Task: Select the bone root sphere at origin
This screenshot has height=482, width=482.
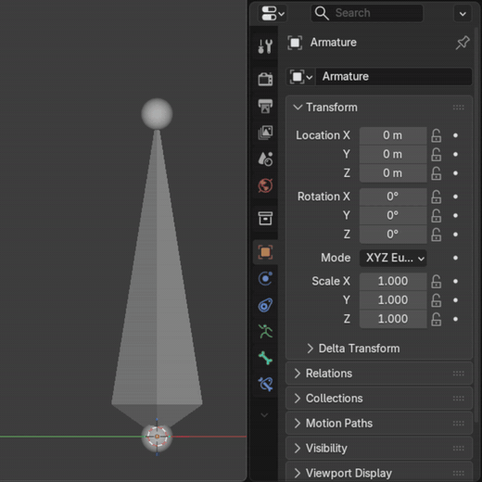Action: pos(157,437)
